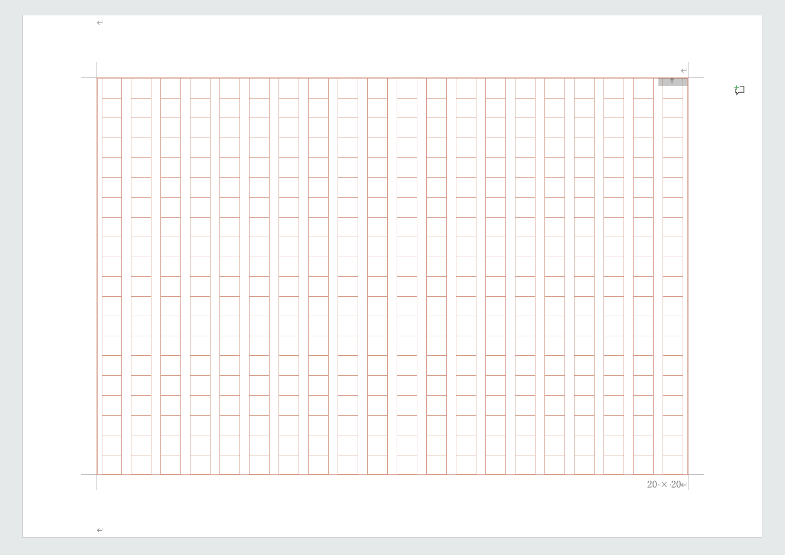Click the add comment icon in the margin
Viewport: 785px width, 555px height.
[739, 90]
